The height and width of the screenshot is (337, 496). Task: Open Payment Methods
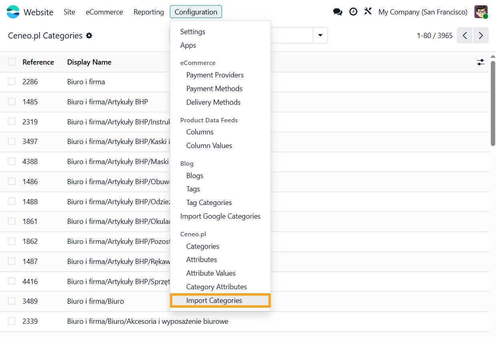[214, 89]
